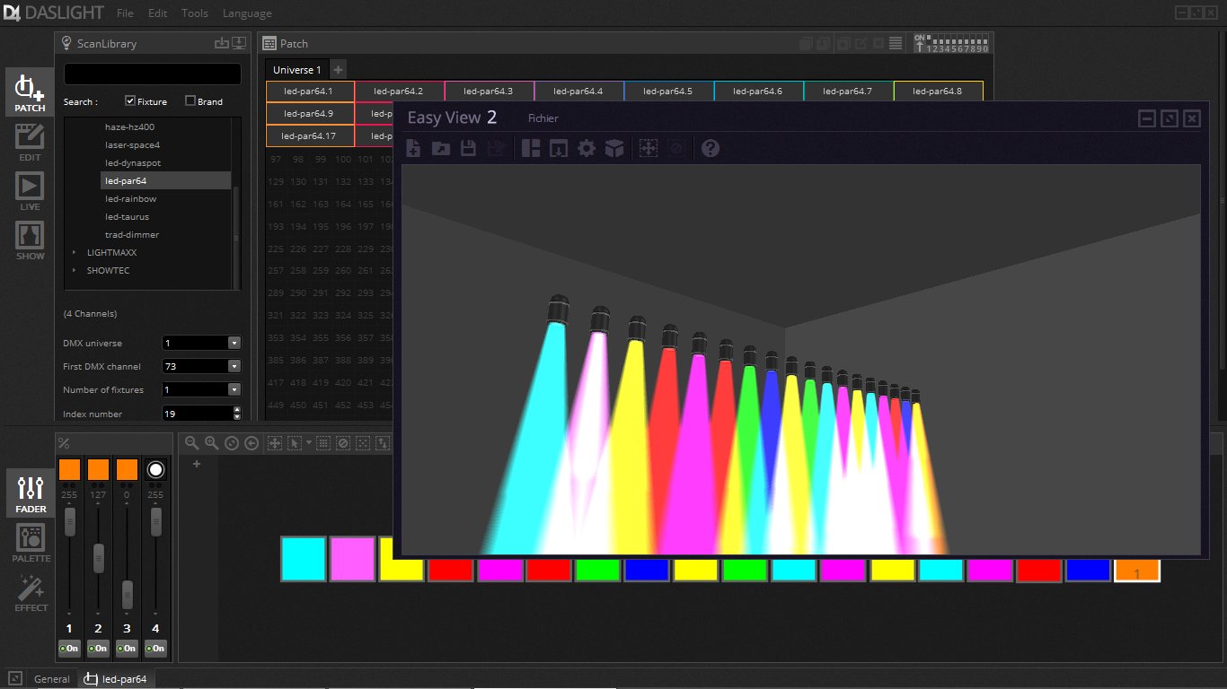Select led-rainbow in fixture list

click(130, 199)
